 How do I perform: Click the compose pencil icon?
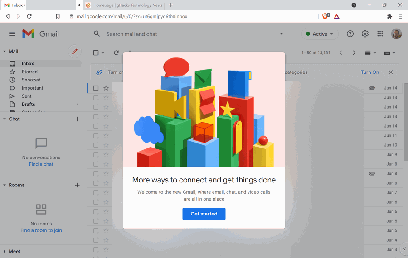point(75,52)
